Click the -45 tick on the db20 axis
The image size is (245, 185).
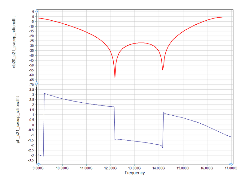point(32,60)
